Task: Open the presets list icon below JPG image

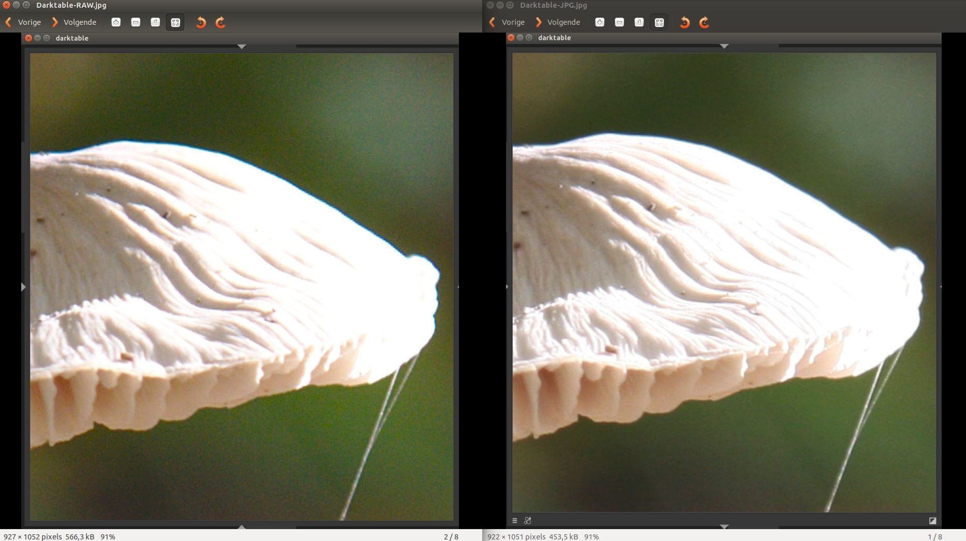Action: point(515,521)
